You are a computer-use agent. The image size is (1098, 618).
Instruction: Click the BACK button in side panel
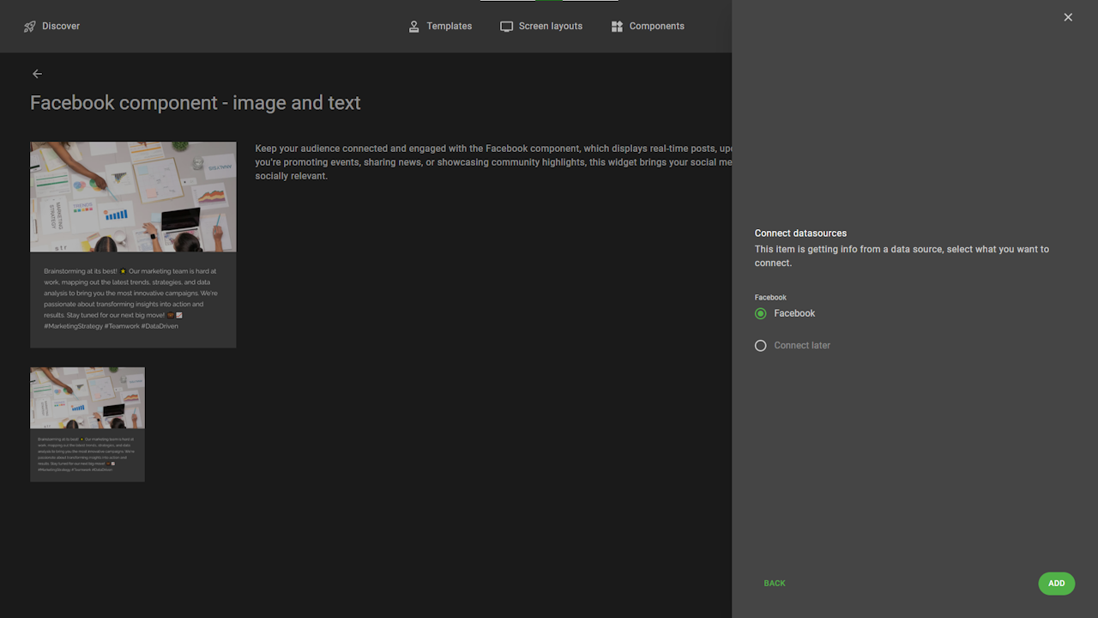tap(775, 584)
